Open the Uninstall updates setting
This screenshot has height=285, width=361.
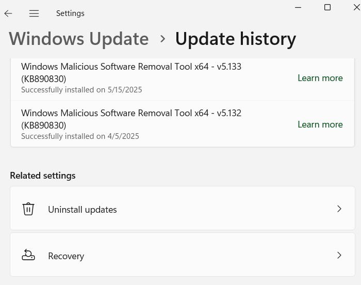(x=83, y=210)
